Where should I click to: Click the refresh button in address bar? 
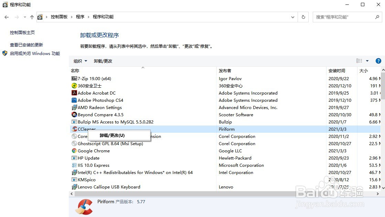[303, 17]
